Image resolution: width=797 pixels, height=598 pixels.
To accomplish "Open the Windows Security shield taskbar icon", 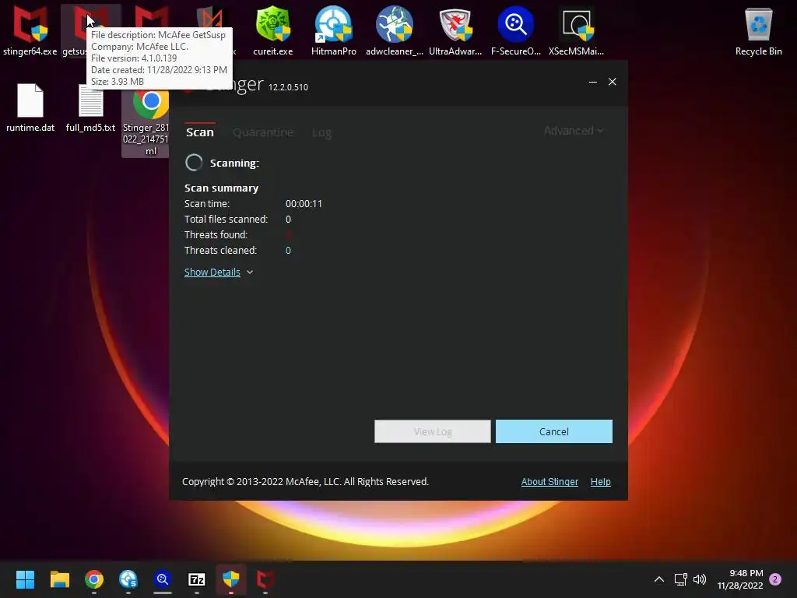I will coord(230,579).
